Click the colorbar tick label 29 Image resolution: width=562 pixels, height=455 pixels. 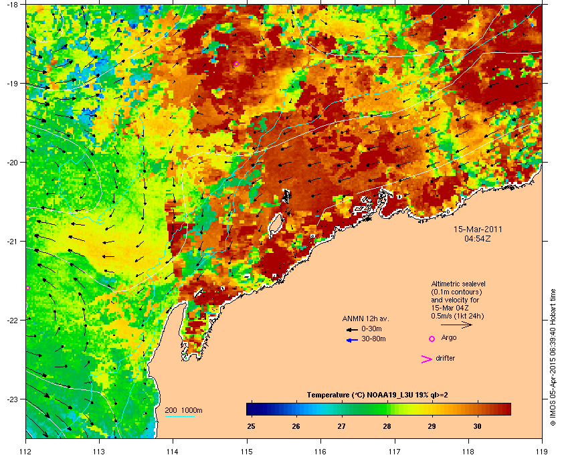[x=432, y=426]
